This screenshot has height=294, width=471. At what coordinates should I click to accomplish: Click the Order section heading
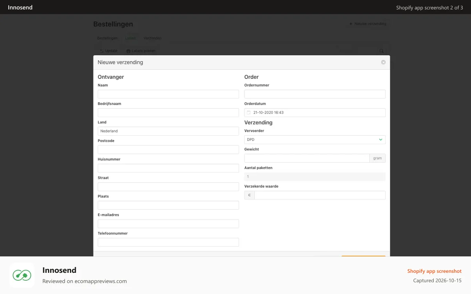tap(252, 77)
